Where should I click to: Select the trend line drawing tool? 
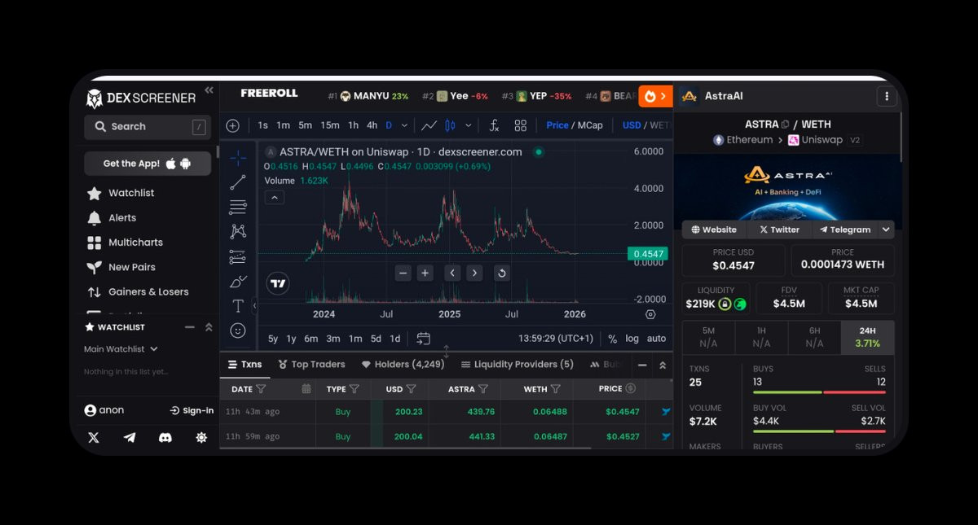coord(237,182)
